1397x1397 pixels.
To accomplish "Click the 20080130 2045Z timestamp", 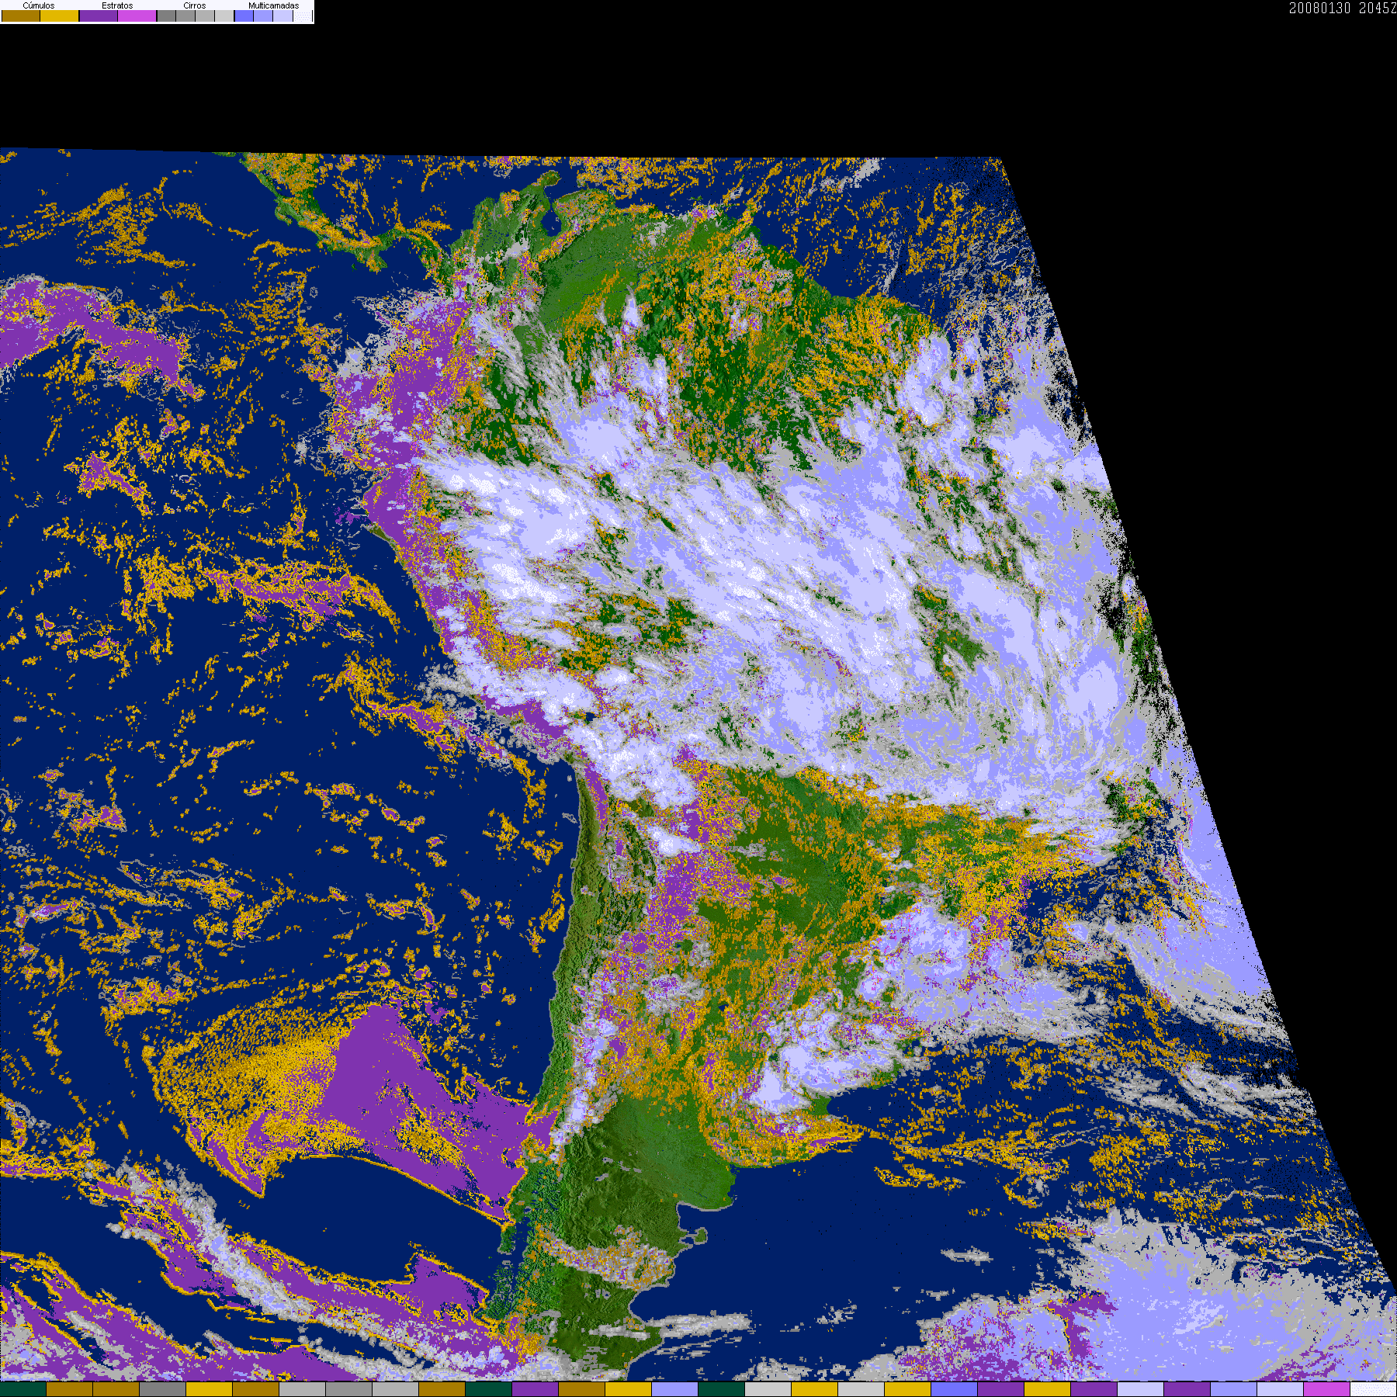I will pos(1343,8).
